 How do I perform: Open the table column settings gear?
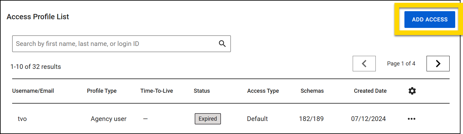click(x=412, y=91)
